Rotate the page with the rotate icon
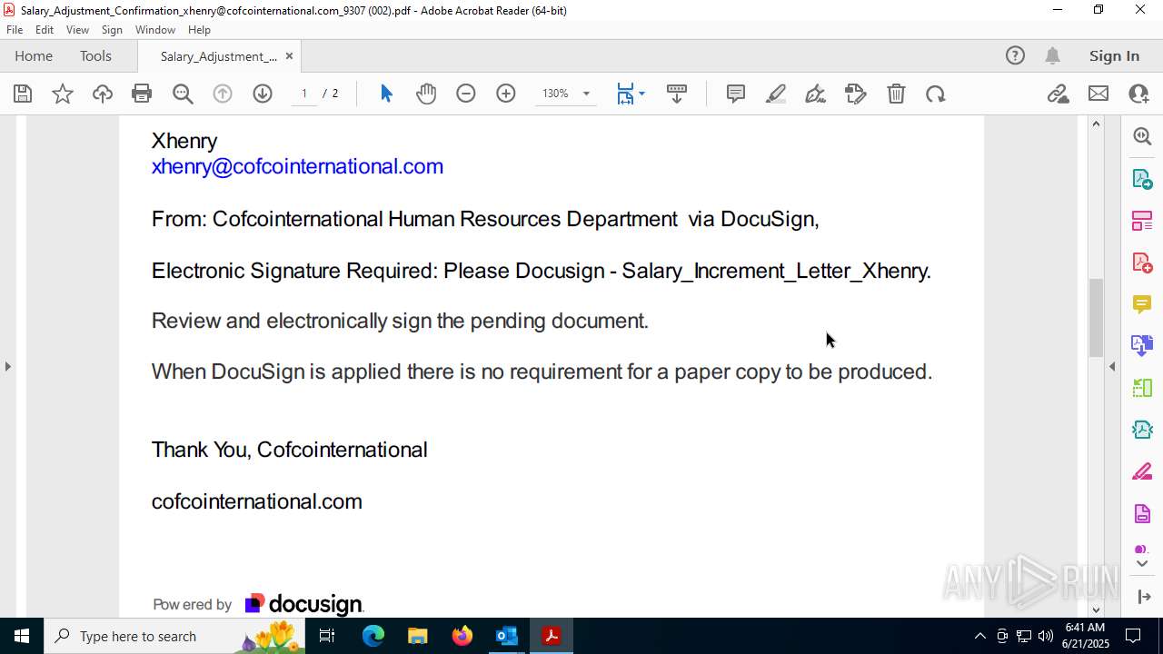This screenshot has height=654, width=1163. [x=936, y=94]
